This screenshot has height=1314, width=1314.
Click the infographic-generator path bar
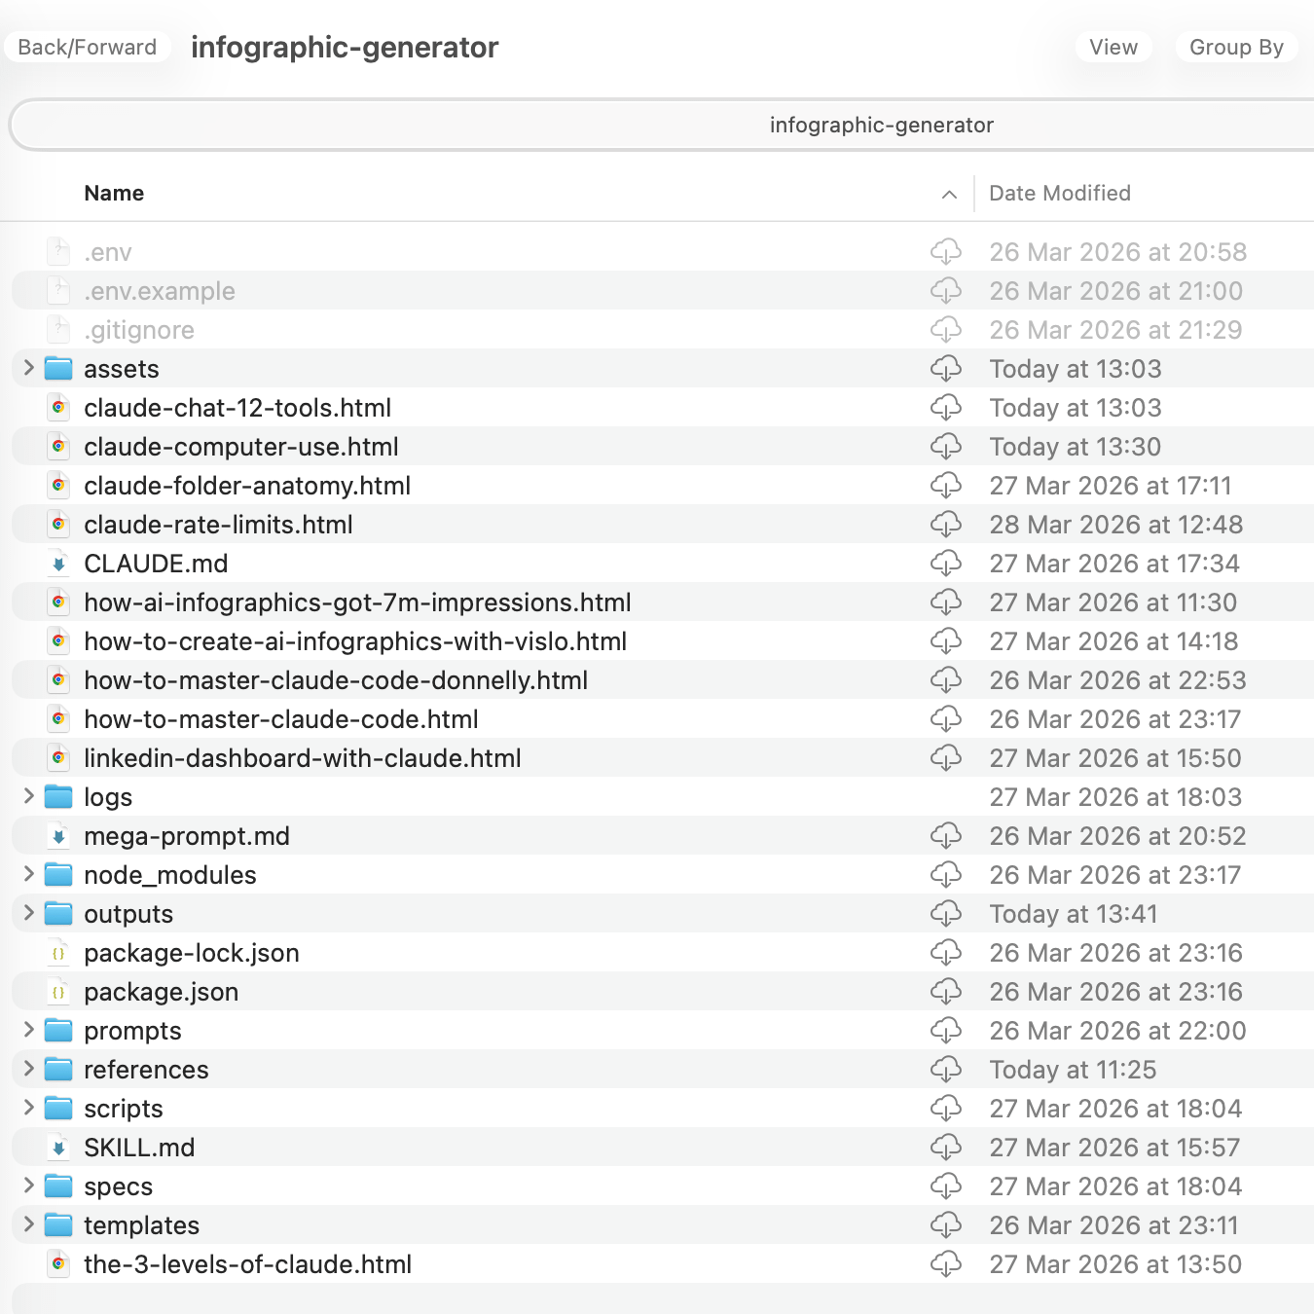[662, 125]
